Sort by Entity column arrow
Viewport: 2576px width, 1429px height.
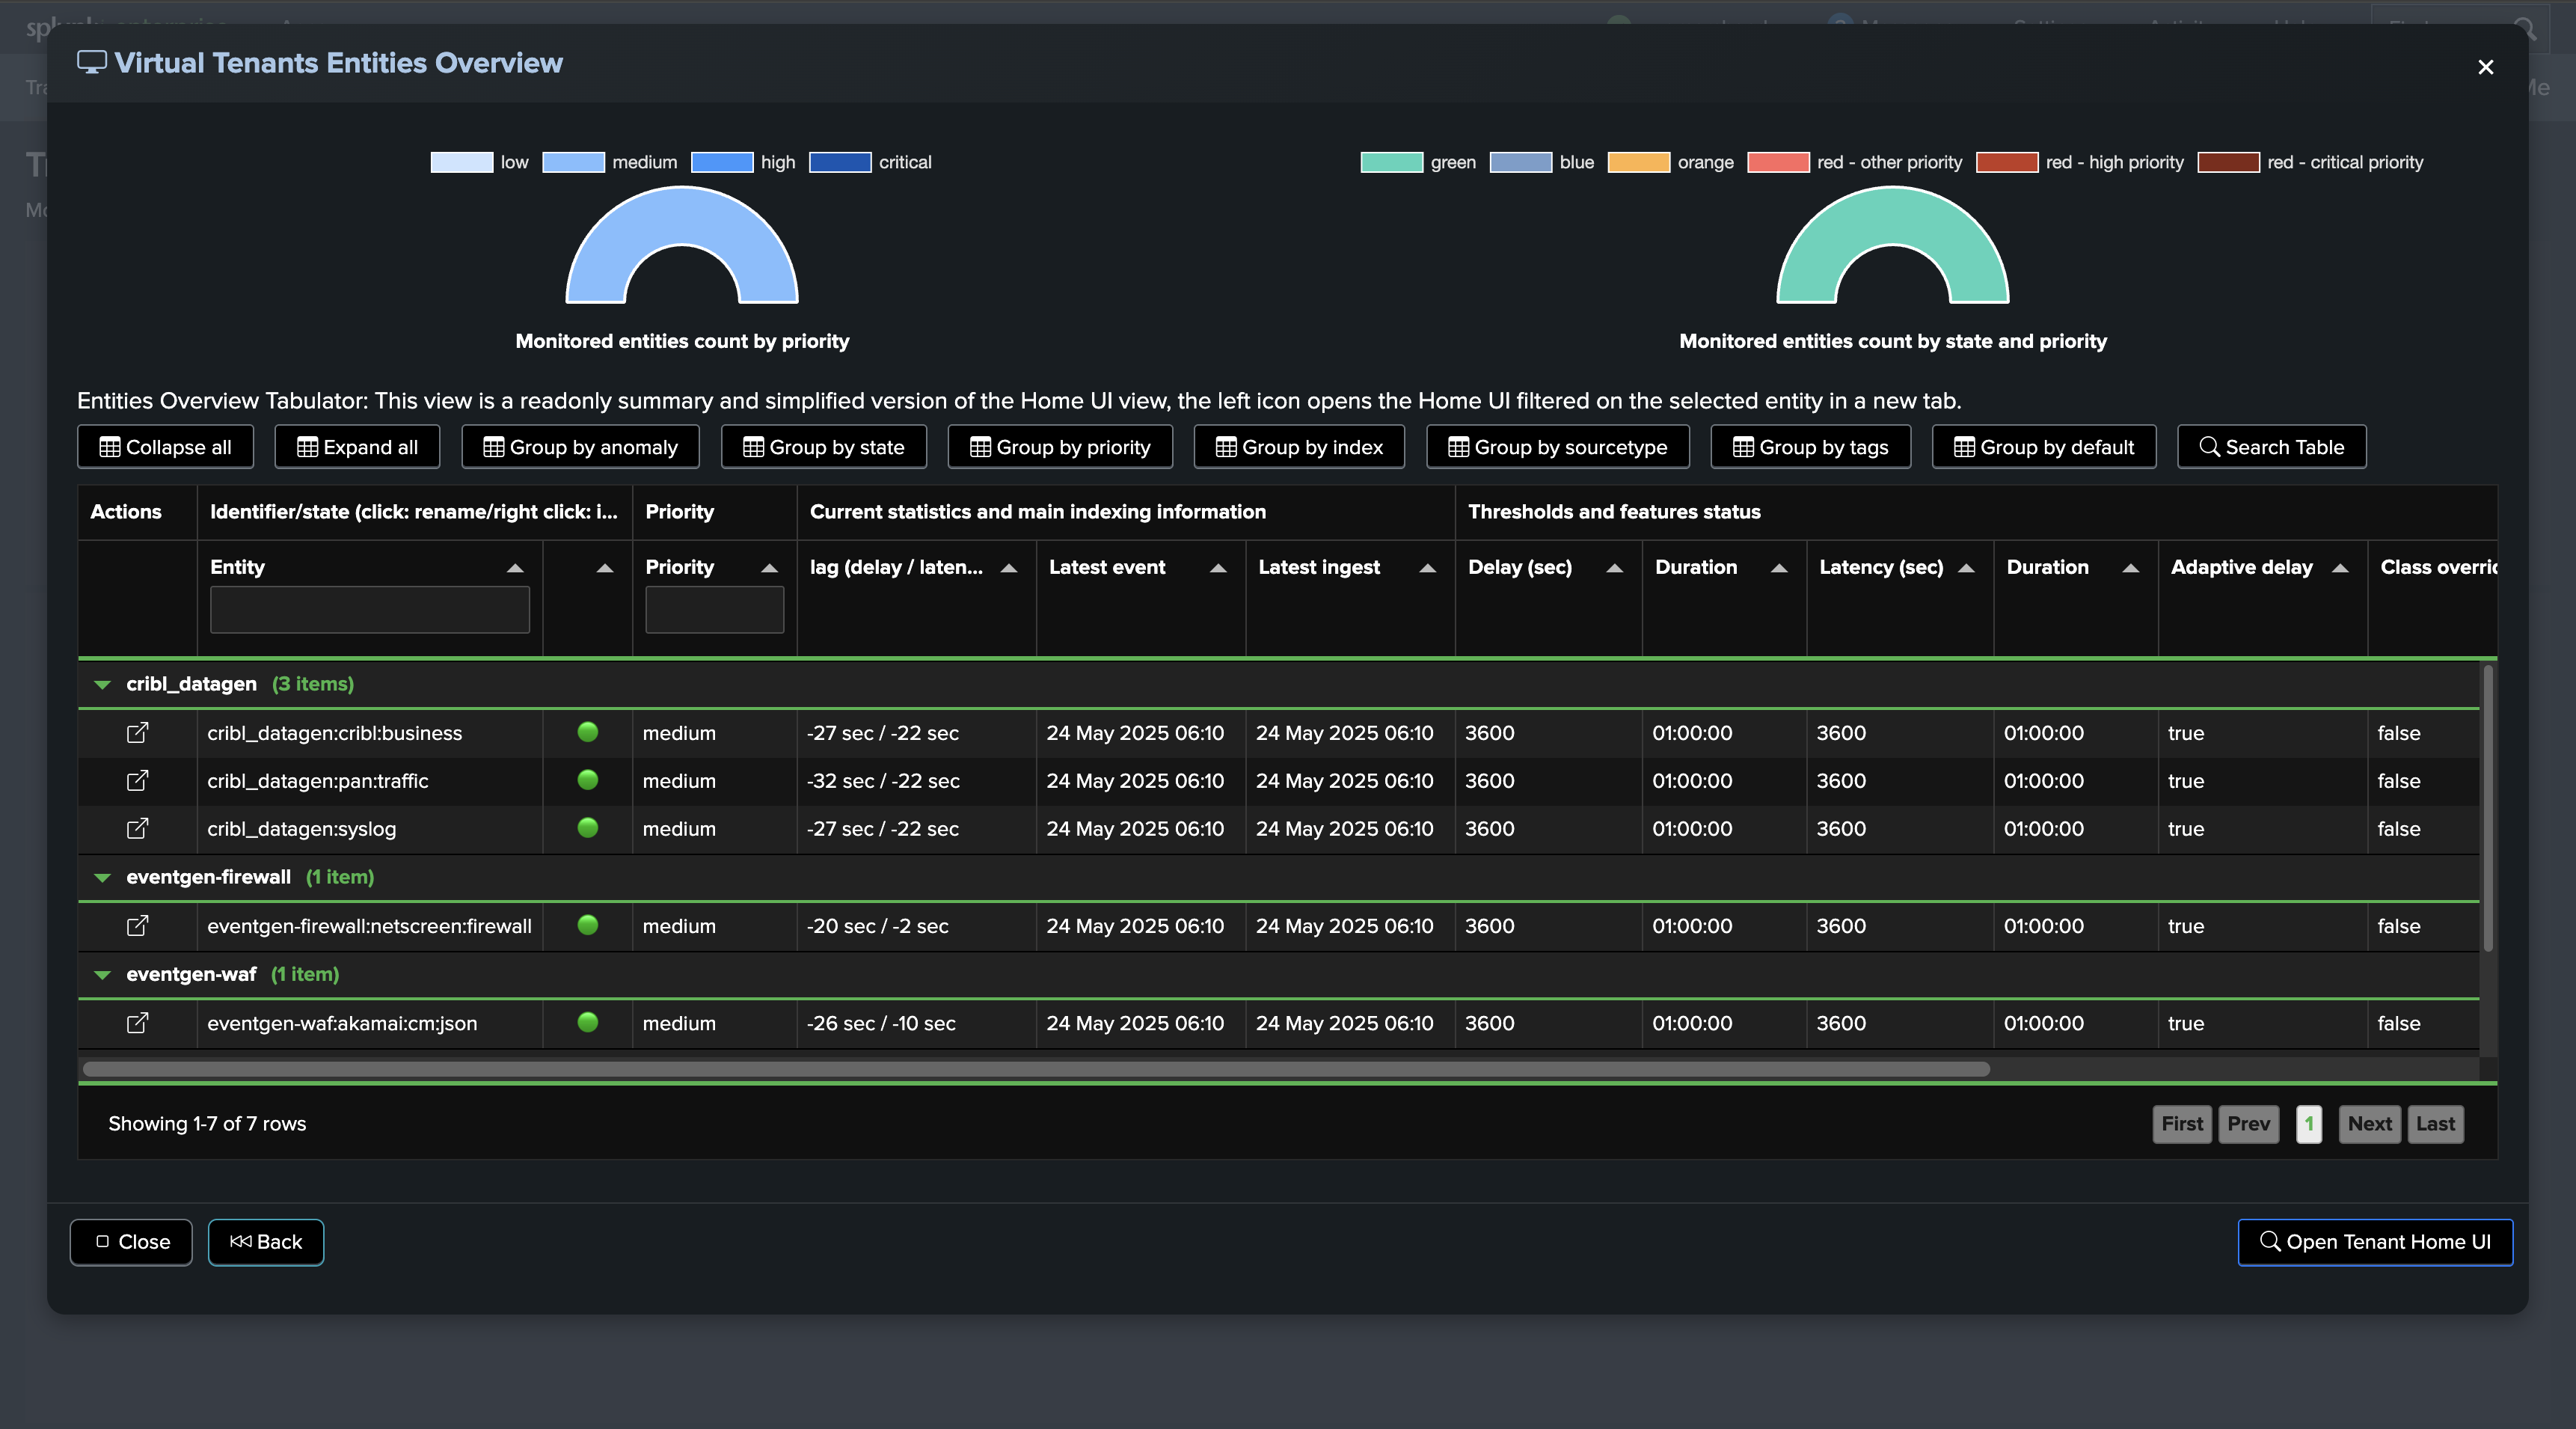point(515,568)
